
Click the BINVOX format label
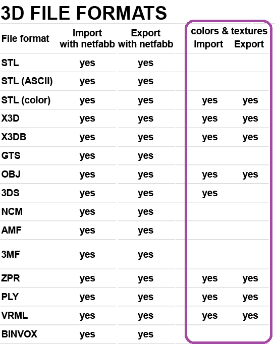pyautogui.click(x=19, y=334)
